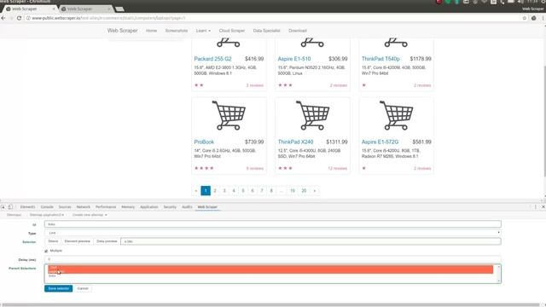
Task: Click the ProBook shopping cart image
Action: (x=229, y=115)
